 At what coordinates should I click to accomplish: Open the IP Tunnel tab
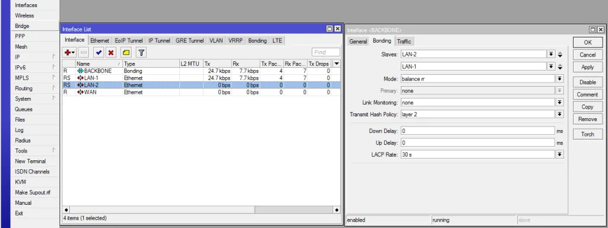tap(159, 40)
